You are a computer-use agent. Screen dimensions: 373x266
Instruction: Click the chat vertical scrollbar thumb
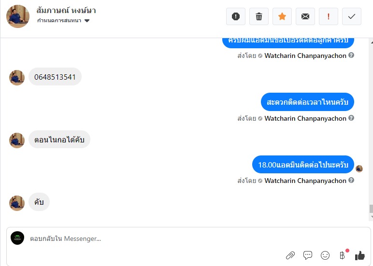point(371,209)
